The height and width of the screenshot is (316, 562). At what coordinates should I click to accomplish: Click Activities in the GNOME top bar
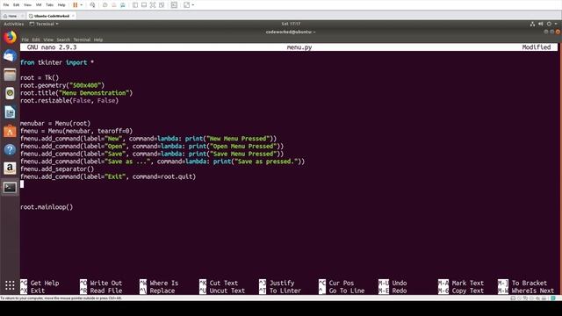pos(14,24)
